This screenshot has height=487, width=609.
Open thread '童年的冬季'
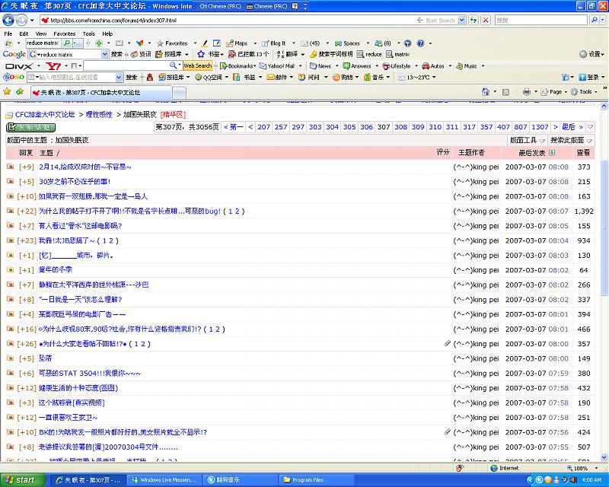coord(56,270)
